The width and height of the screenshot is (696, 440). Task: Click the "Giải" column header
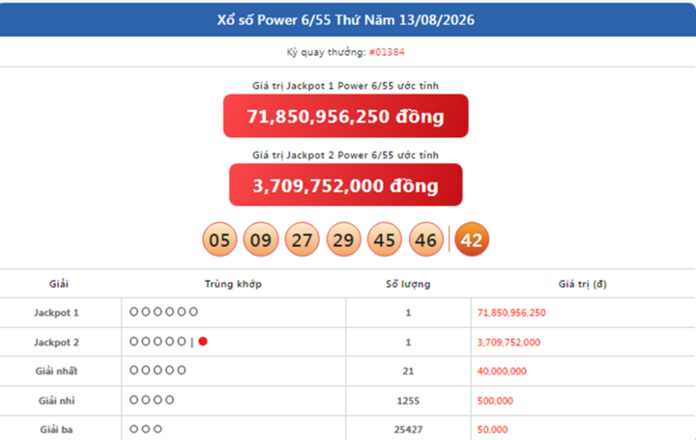coord(59,284)
